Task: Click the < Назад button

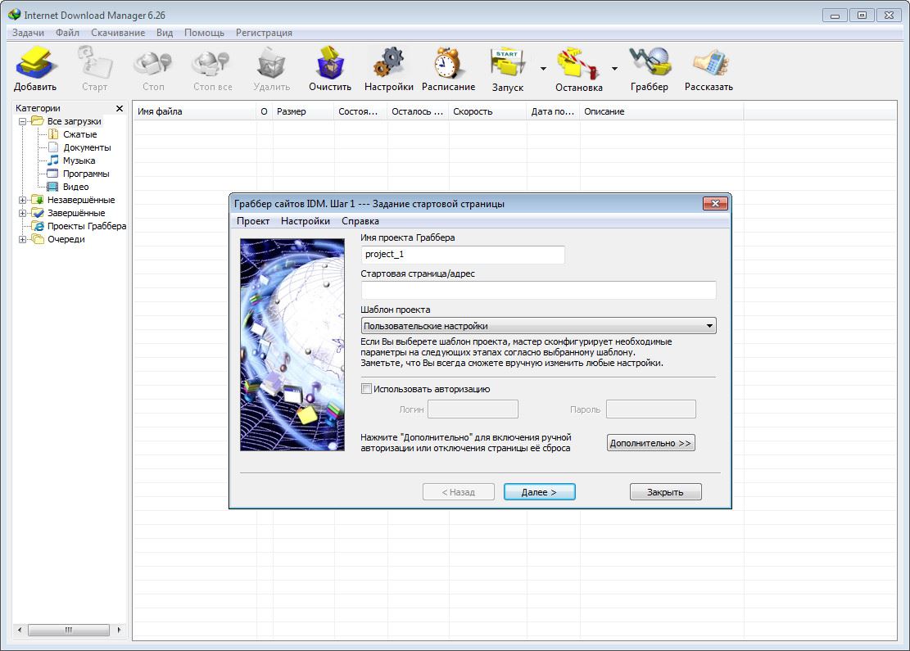Action: [x=459, y=492]
